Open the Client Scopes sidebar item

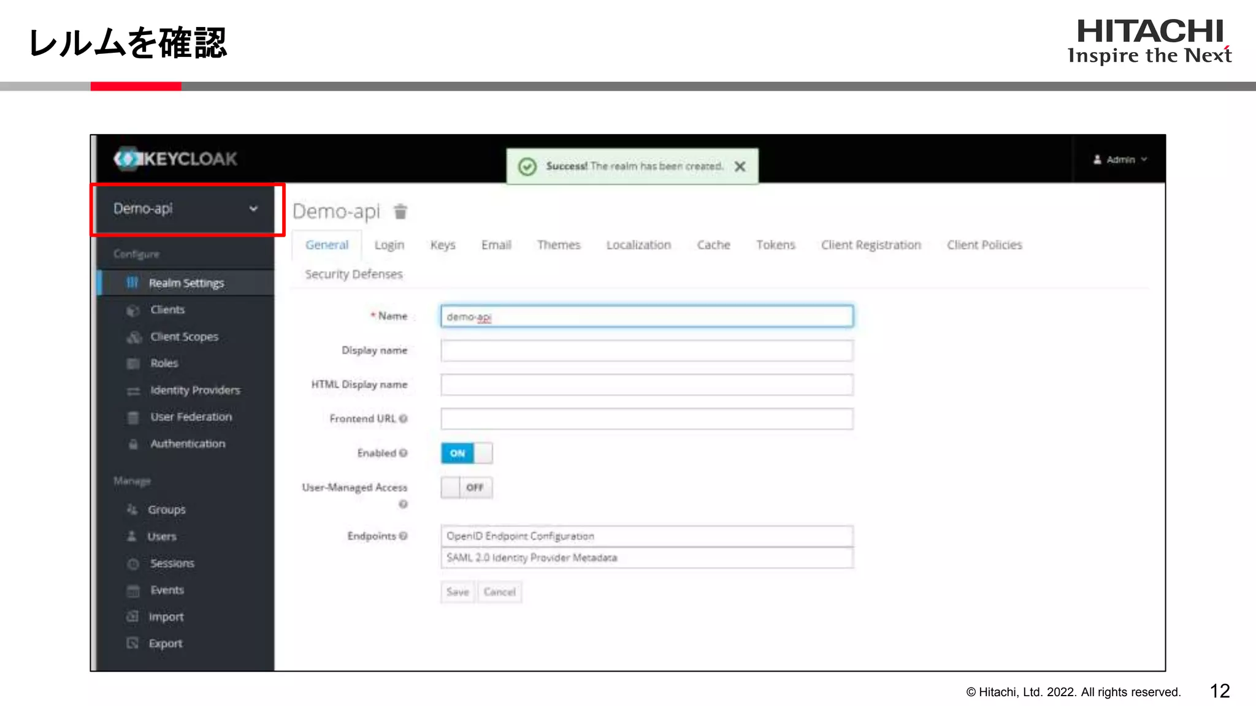point(184,337)
